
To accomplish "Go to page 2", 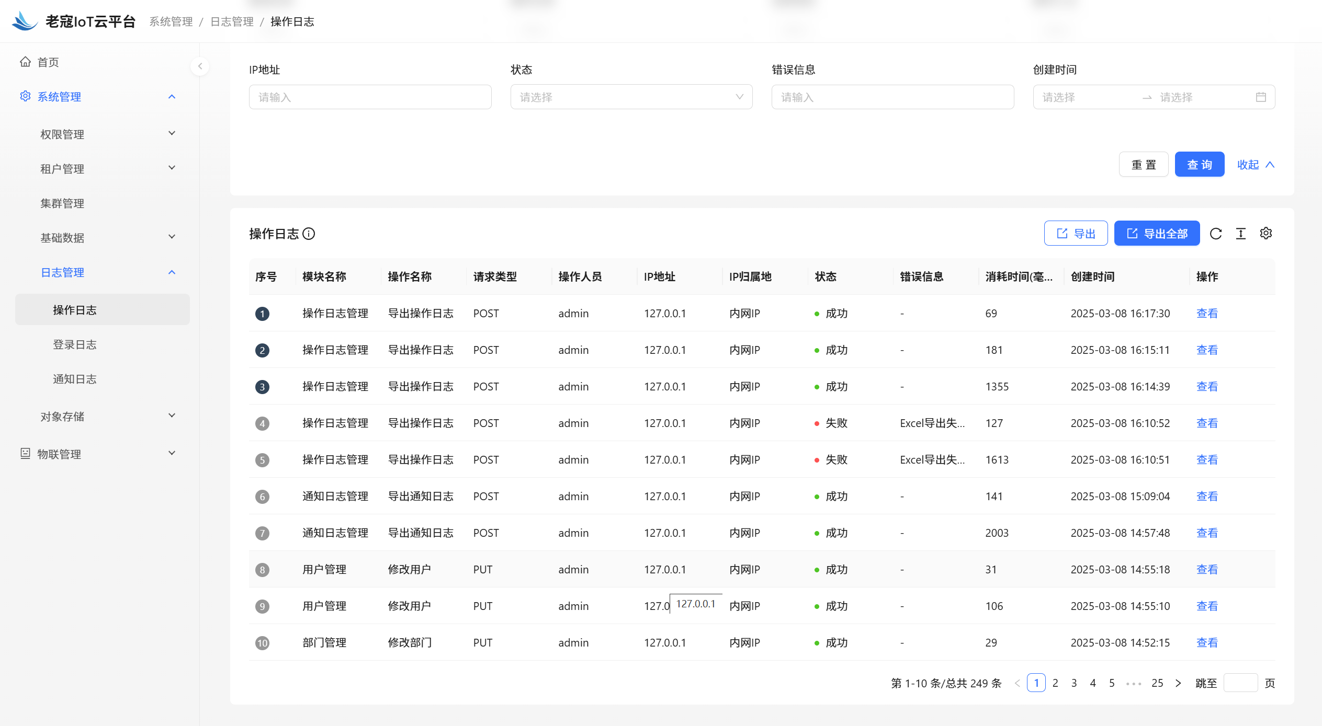I will pos(1055,683).
